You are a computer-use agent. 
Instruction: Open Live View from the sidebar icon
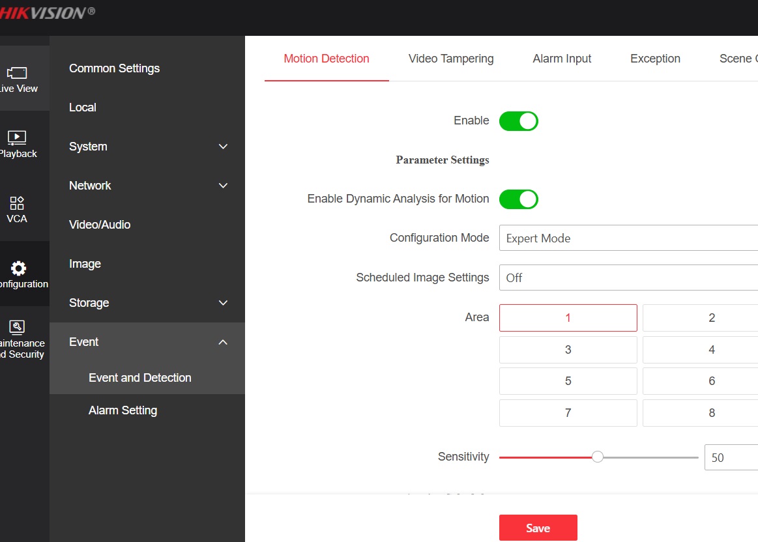17,73
